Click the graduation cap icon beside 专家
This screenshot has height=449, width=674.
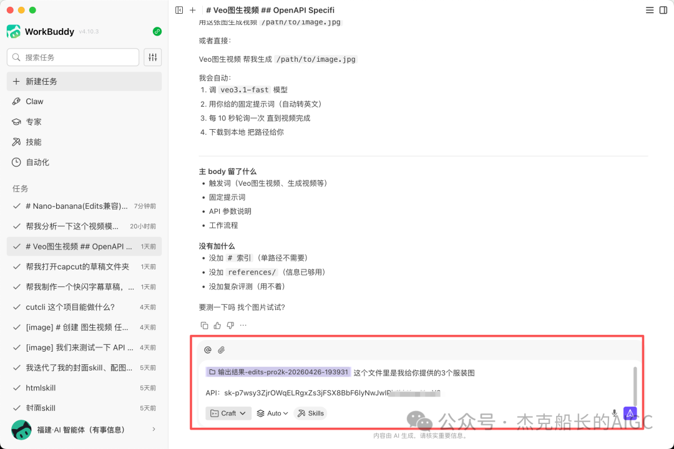point(16,122)
